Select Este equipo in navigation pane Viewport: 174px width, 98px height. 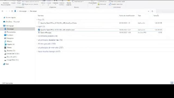[8, 26]
